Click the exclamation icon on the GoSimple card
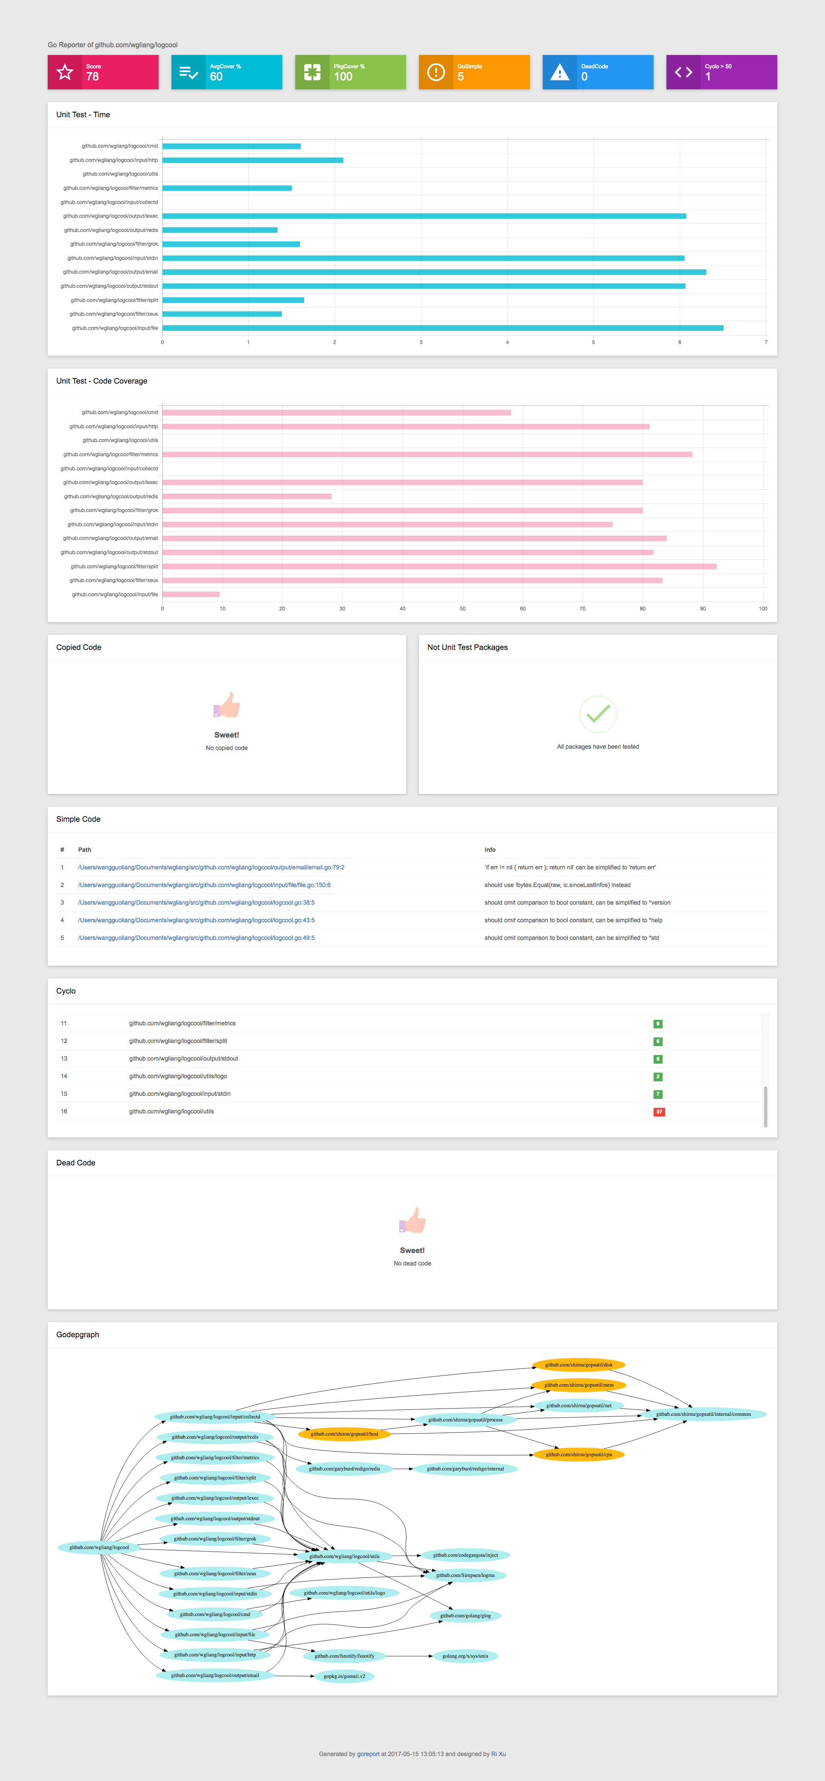The height and width of the screenshot is (1781, 825). tap(436, 72)
